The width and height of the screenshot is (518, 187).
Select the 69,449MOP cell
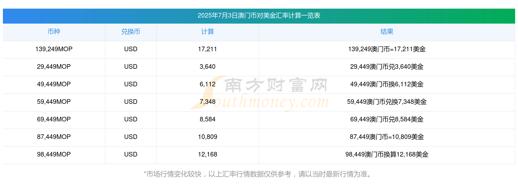click(54, 119)
